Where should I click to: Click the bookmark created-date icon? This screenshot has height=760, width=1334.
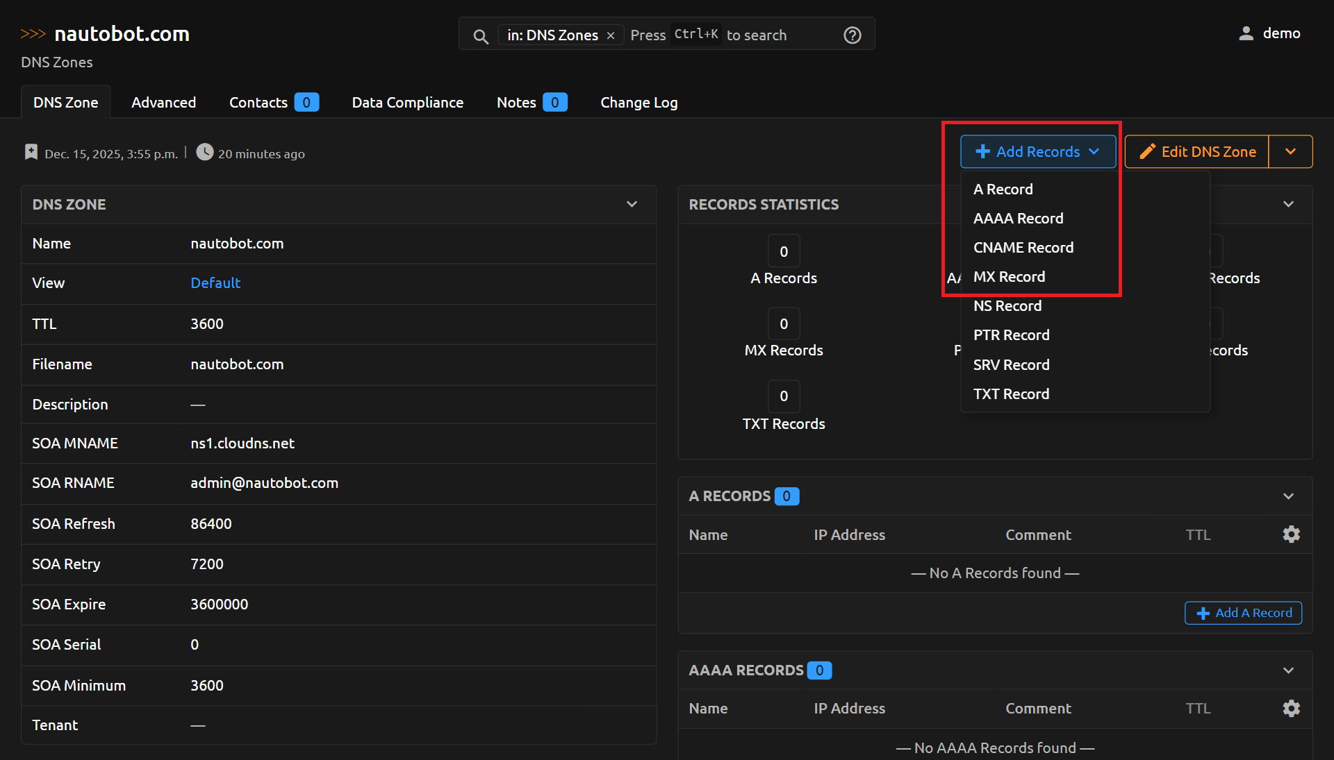[31, 152]
